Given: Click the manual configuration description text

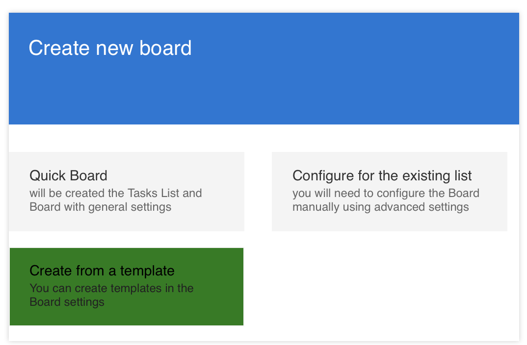Looking at the screenshot, I should 386,200.
